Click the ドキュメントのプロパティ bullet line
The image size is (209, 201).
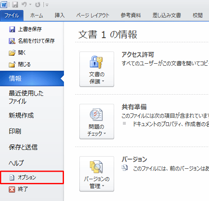point(171,124)
